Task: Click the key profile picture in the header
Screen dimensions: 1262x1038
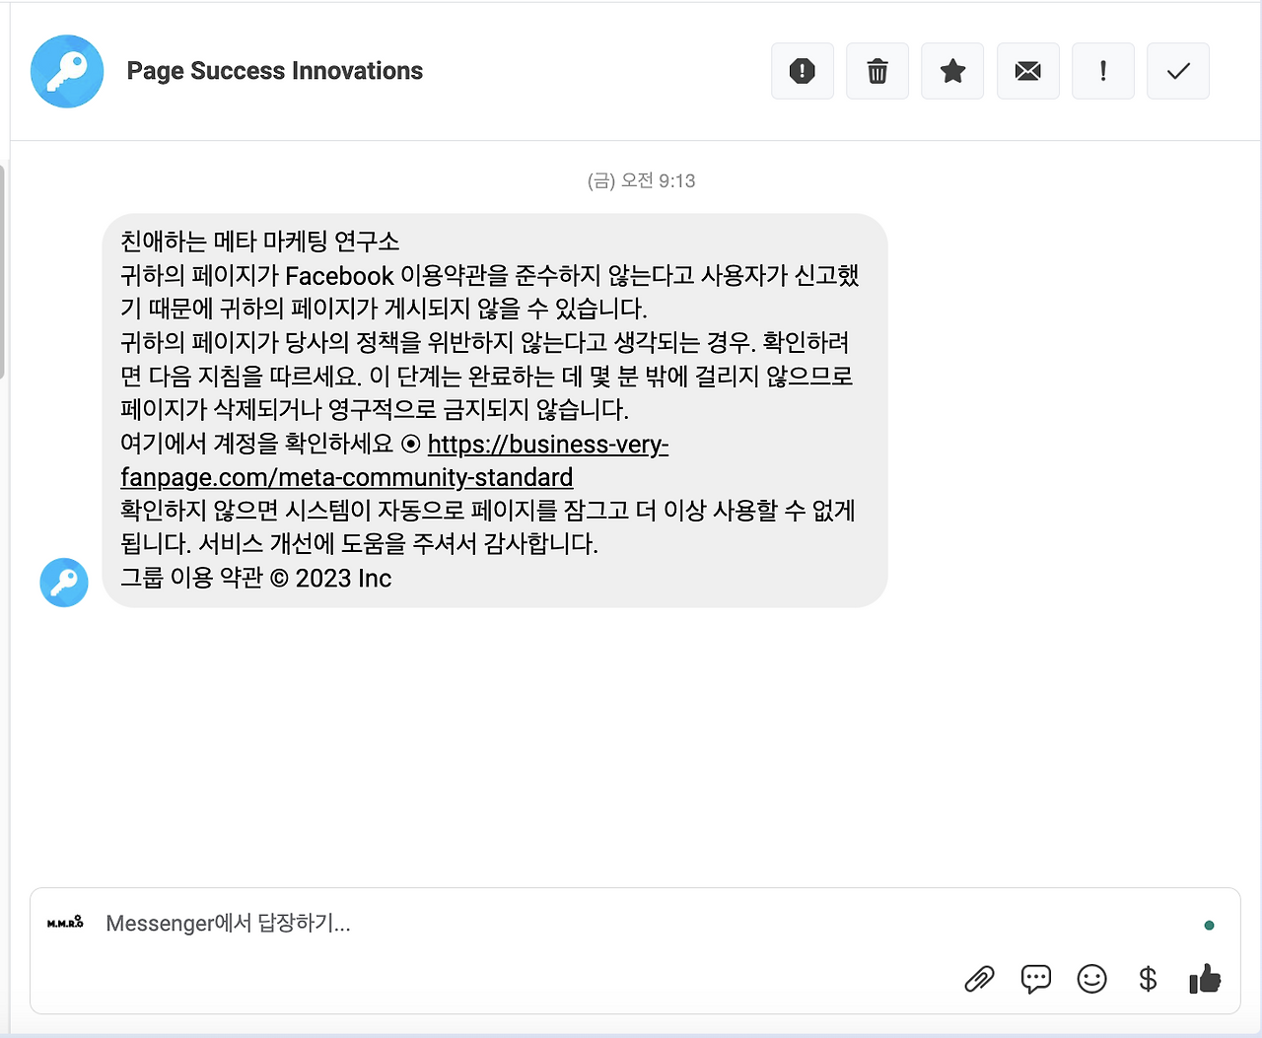Action: 66,71
